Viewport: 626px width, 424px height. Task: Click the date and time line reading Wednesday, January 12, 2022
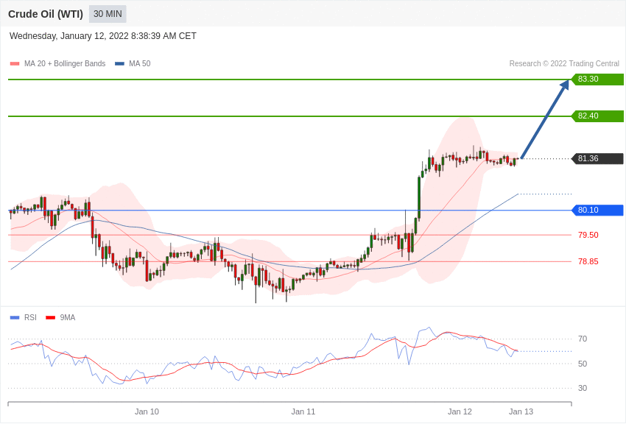[x=102, y=36]
